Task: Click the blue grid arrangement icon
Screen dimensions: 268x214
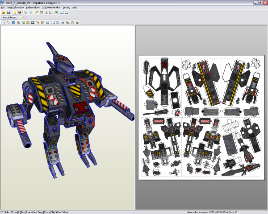Action: coord(58,23)
